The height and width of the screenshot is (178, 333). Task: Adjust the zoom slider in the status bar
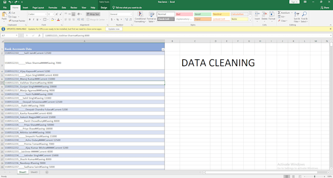(x=314, y=177)
